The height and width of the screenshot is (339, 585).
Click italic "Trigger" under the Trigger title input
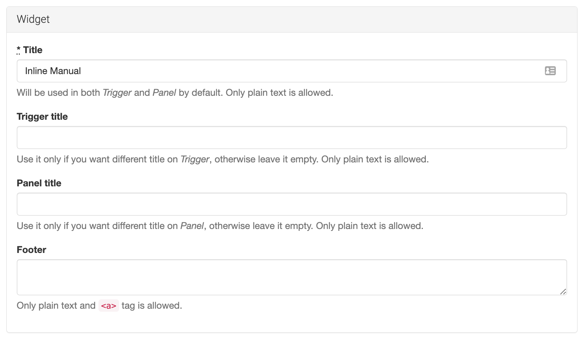coord(195,159)
